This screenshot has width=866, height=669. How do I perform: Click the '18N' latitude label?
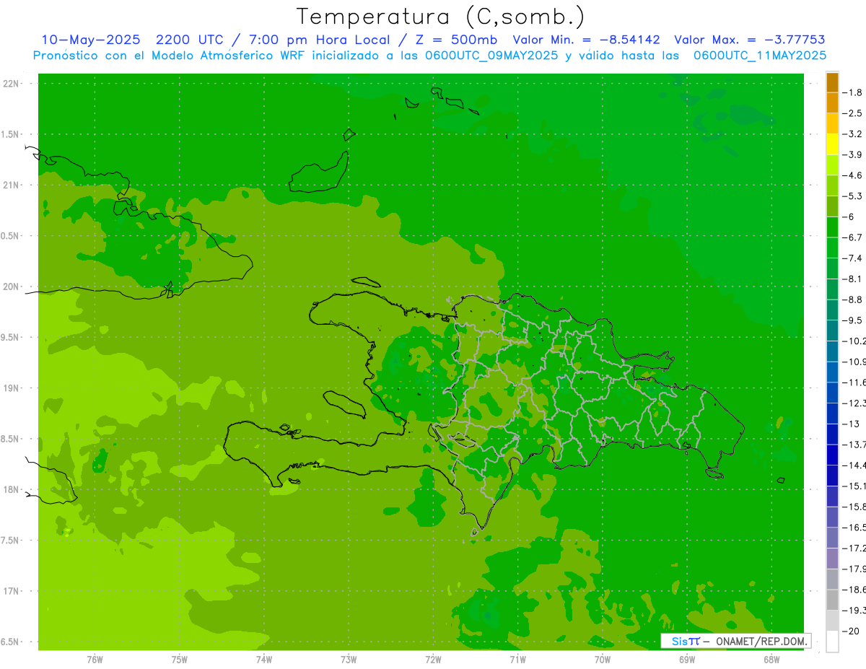[11, 490]
